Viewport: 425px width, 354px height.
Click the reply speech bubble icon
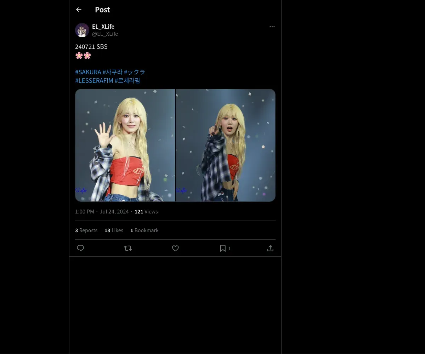pyautogui.click(x=80, y=248)
